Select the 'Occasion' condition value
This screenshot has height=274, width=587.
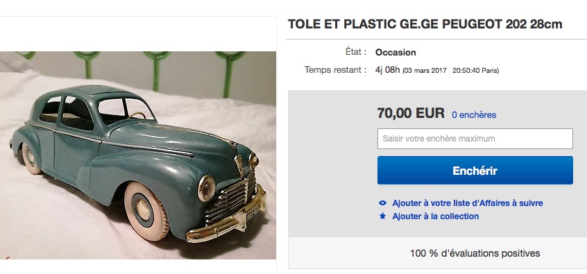pos(395,53)
